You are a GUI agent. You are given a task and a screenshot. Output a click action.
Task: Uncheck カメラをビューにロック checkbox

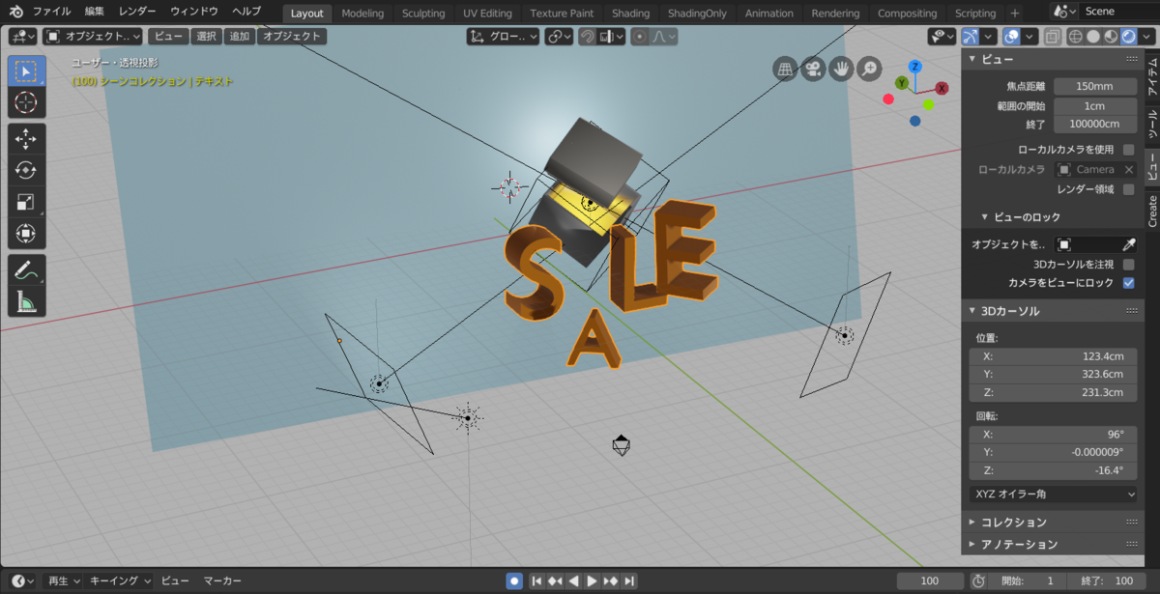1128,283
